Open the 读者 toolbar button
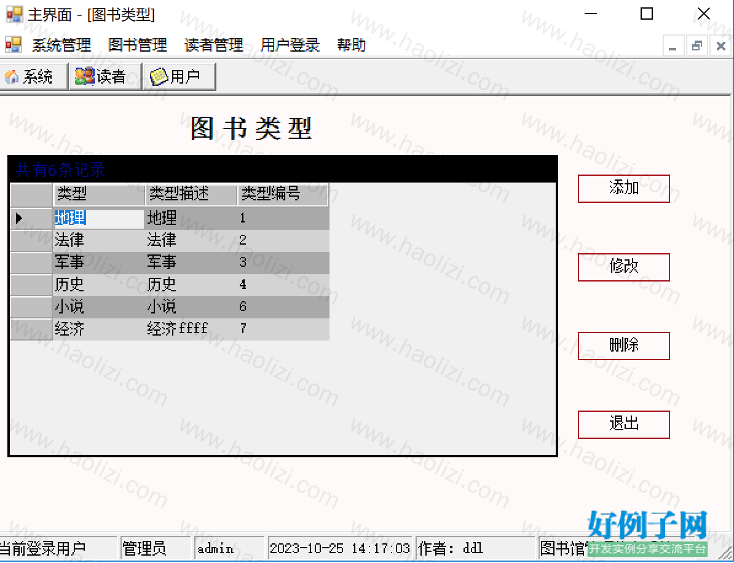Screen dimensions: 734x563 [106, 76]
